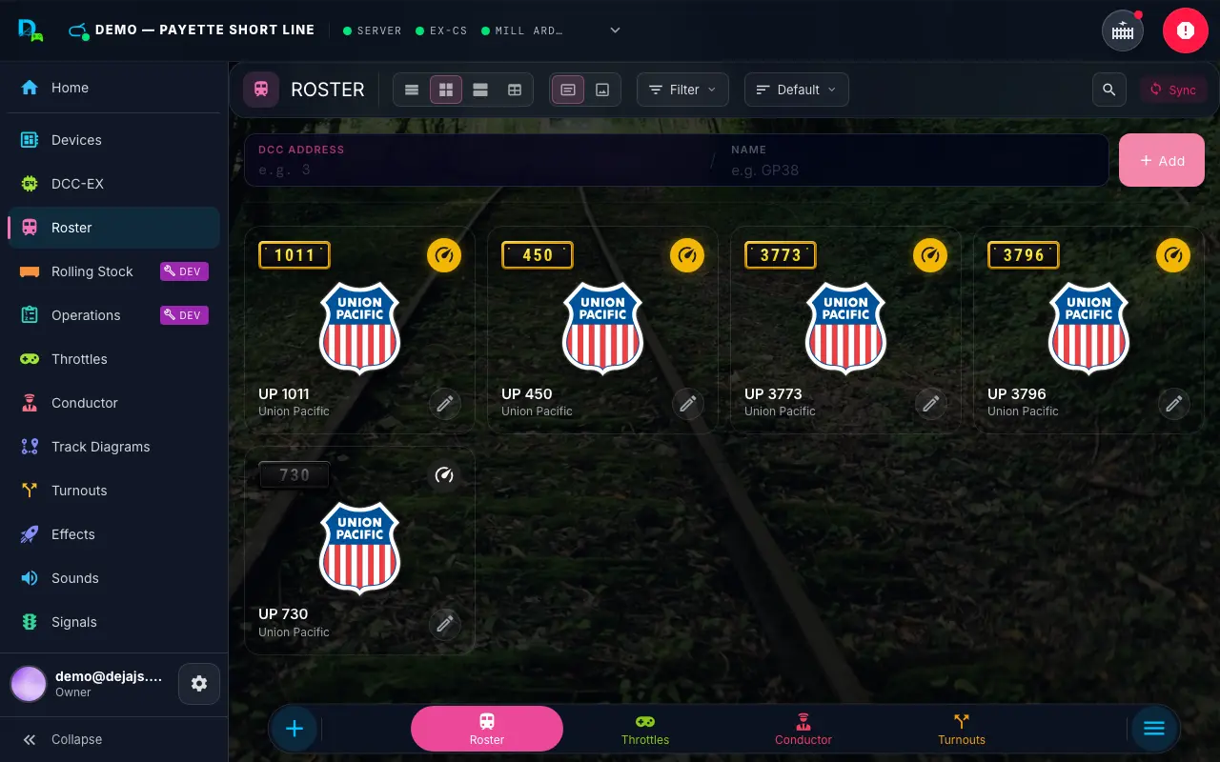Toggle the text details display mode
The width and height of the screenshot is (1220, 762).
(x=568, y=90)
